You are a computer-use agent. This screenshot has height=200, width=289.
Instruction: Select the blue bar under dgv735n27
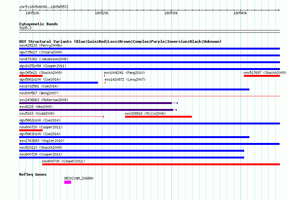click(149, 55)
